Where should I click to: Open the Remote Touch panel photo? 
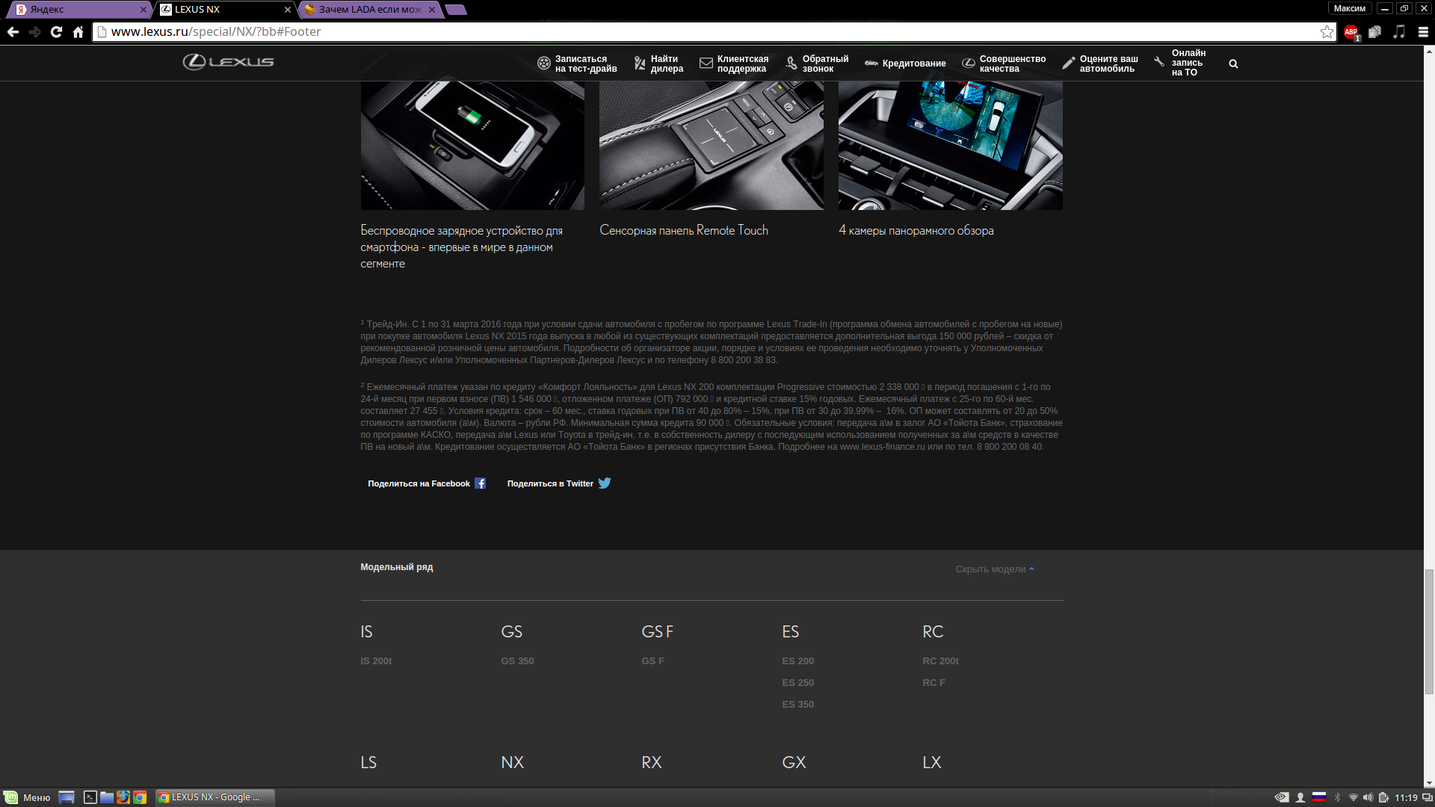pyautogui.click(x=712, y=145)
